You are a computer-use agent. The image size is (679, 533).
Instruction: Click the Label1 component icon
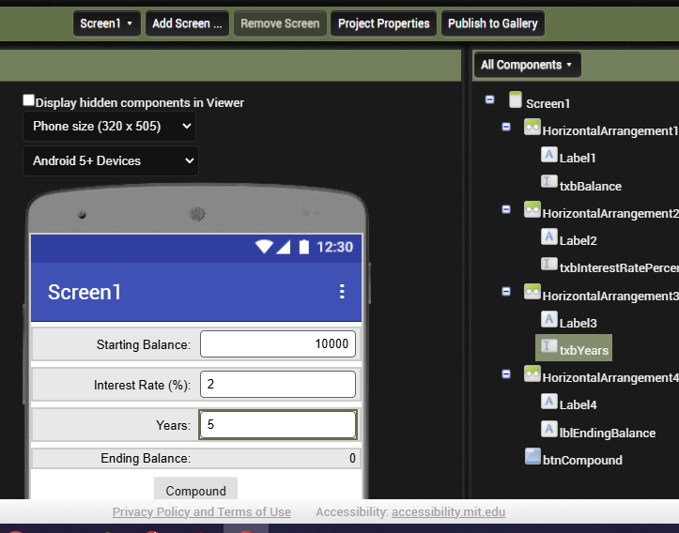550,156
